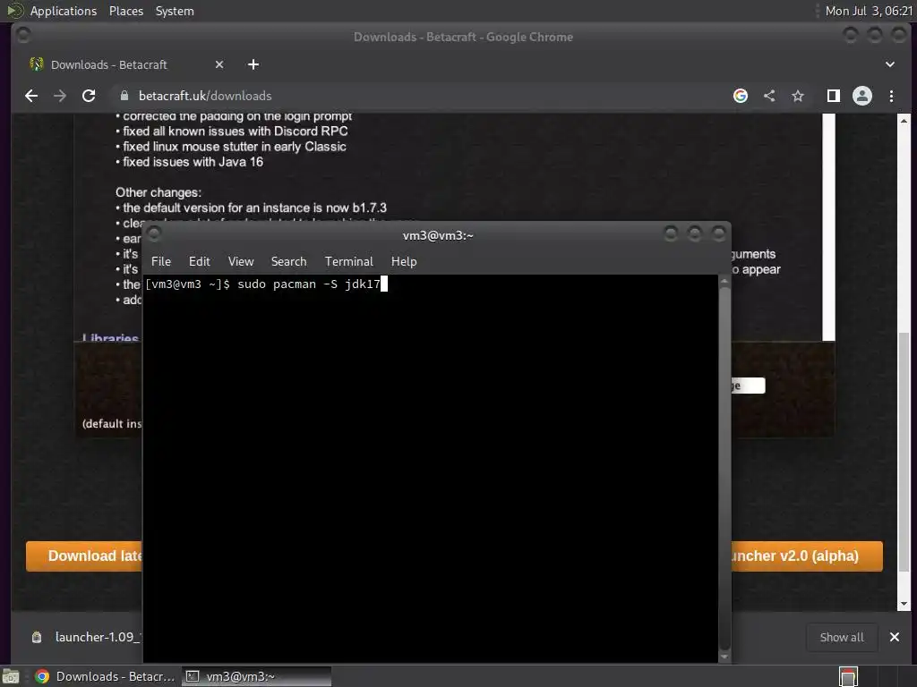Bookmark this page with the star icon
917x687 pixels.
798,96
